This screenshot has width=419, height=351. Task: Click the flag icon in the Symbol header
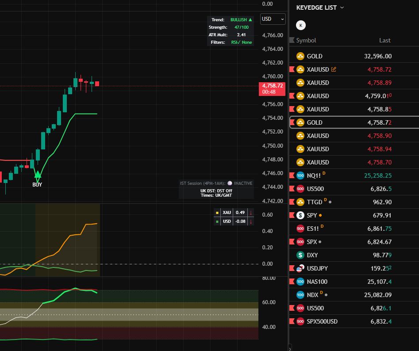(x=292, y=40)
